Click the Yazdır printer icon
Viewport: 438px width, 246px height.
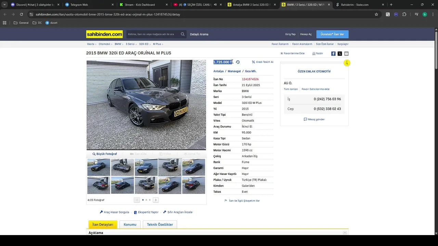pyautogui.click(x=314, y=54)
